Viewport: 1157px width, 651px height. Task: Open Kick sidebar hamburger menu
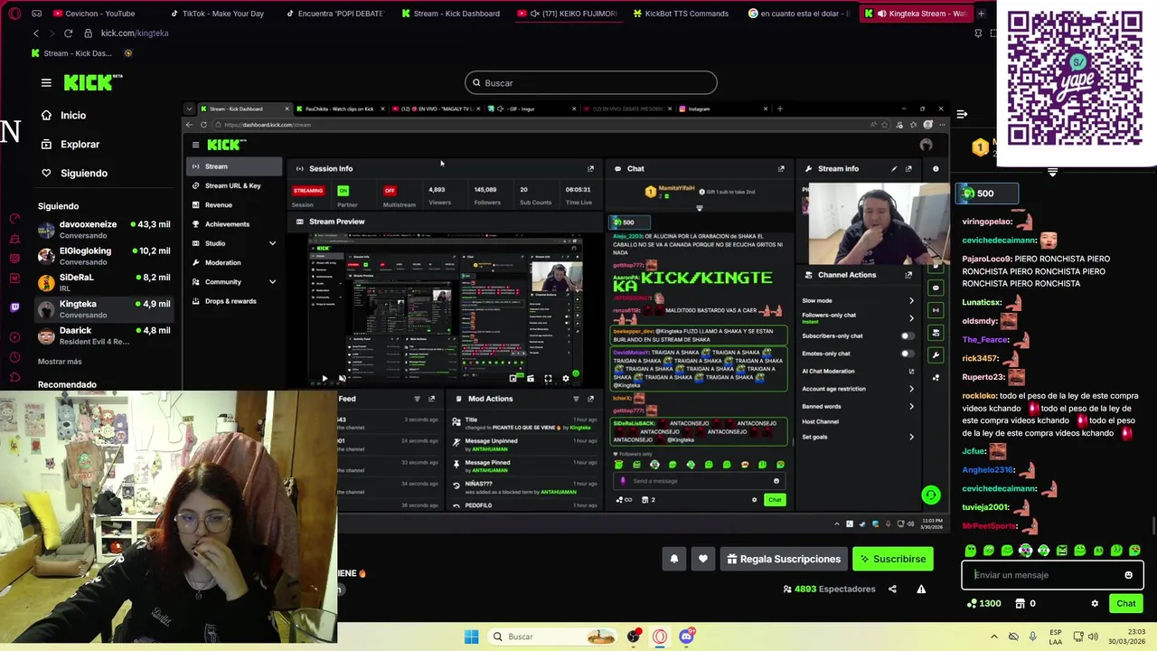pos(46,82)
